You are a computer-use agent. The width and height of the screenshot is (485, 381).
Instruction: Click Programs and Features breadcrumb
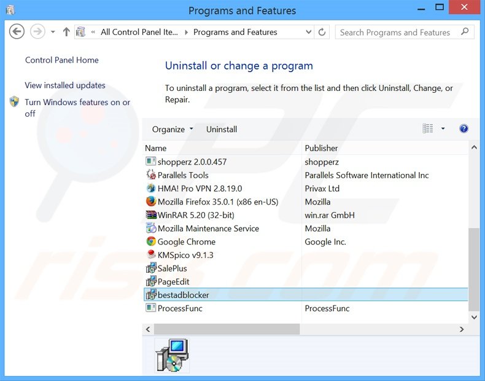(235, 32)
